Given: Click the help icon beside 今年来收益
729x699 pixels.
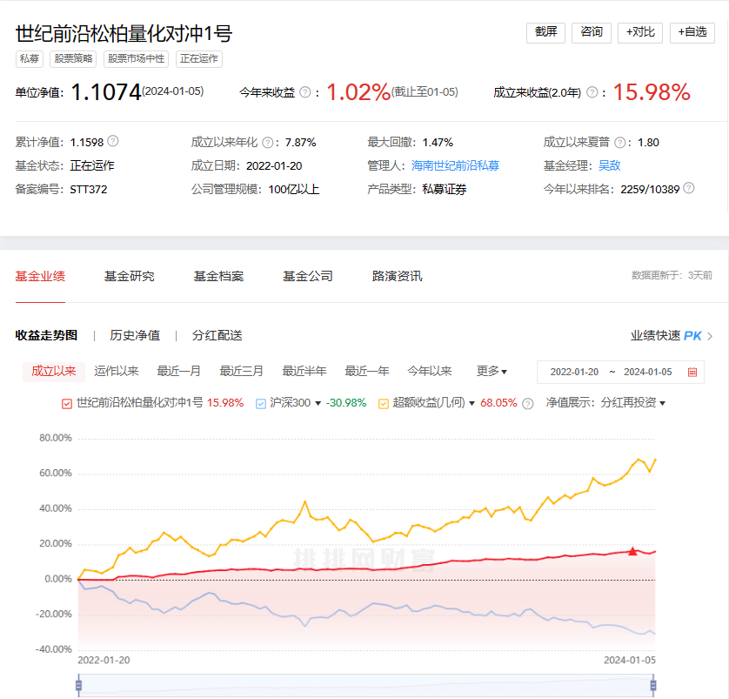Looking at the screenshot, I should point(305,92).
